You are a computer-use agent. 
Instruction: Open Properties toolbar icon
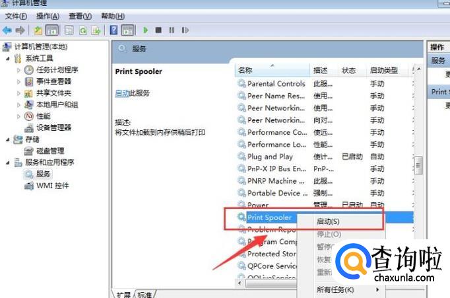click(x=69, y=30)
